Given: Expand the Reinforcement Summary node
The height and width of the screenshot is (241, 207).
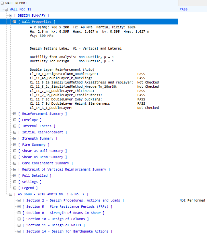Looking at the screenshot, I should (15, 114).
